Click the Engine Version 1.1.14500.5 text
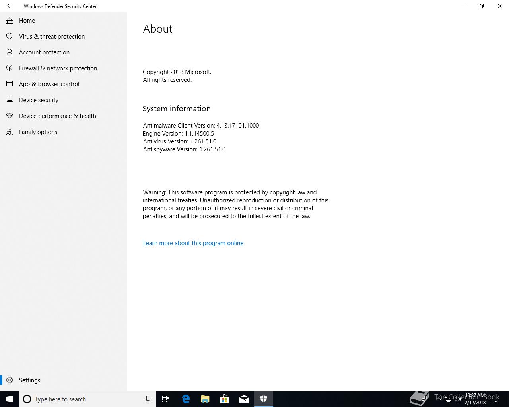This screenshot has height=407, width=509. click(178, 134)
